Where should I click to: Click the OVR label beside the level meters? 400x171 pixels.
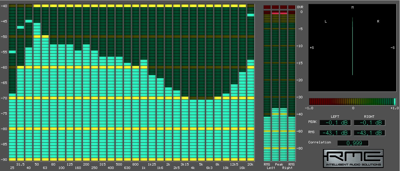tap(300, 7)
